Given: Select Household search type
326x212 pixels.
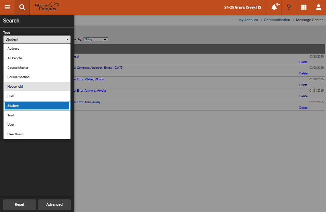Looking at the screenshot, I should 37,87.
